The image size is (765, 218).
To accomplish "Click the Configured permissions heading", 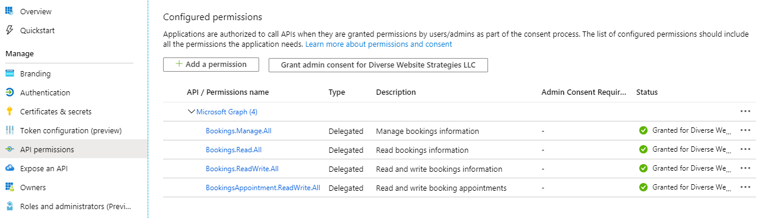I will [x=212, y=17].
